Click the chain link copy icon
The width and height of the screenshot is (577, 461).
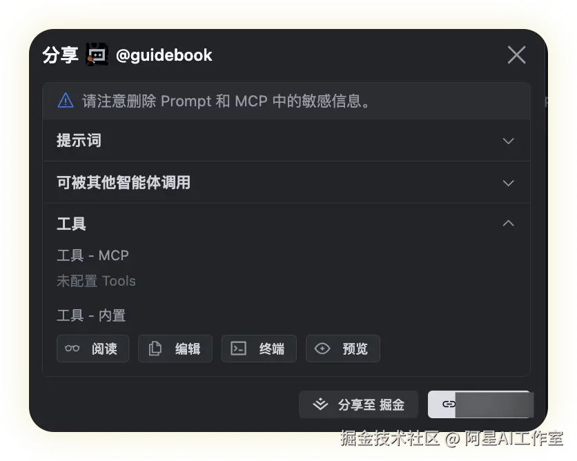click(449, 404)
